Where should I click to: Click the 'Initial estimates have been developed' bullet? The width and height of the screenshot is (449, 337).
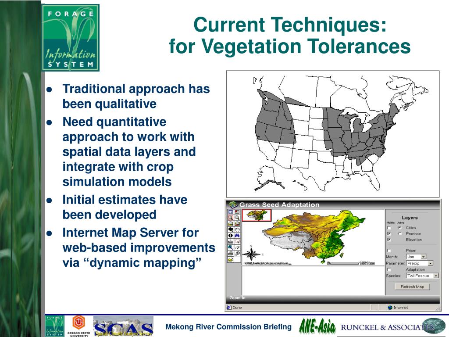(125, 207)
